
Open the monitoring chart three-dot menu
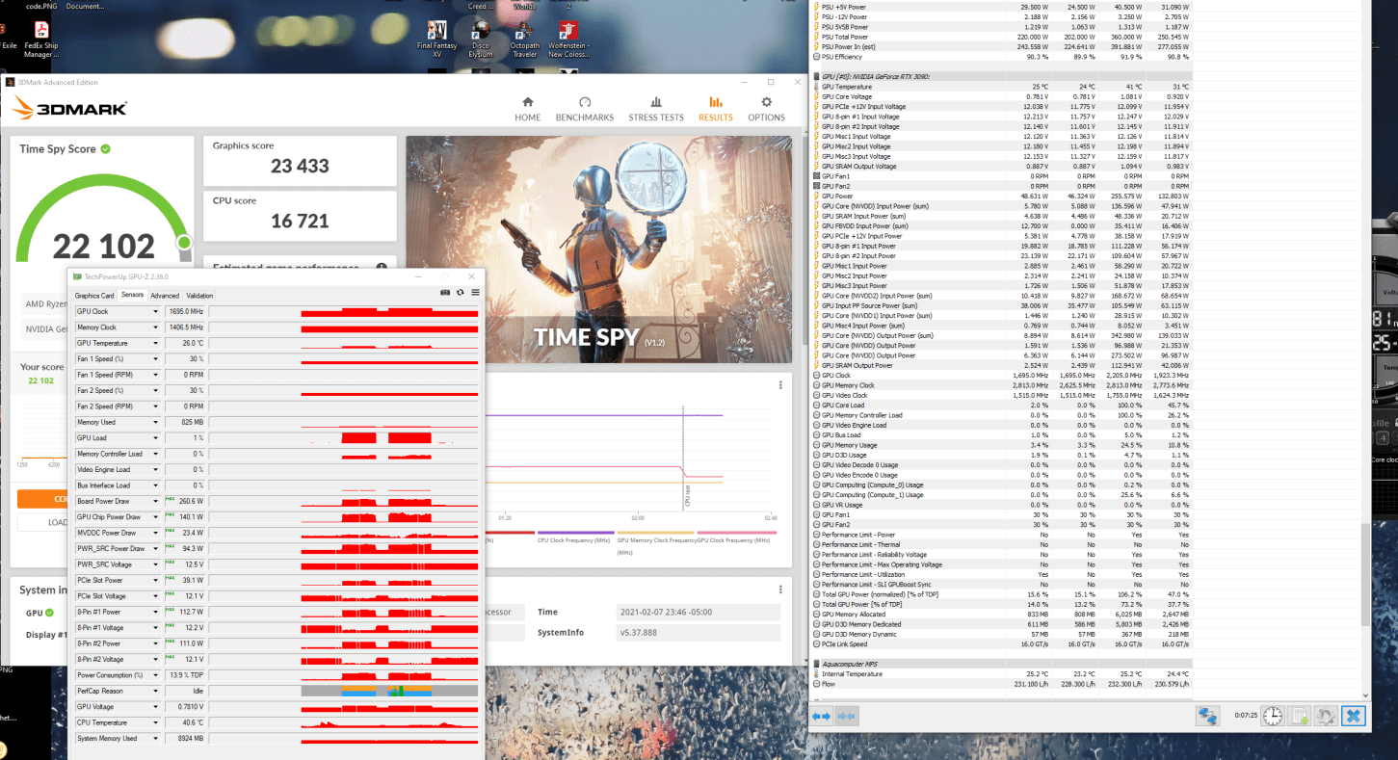point(780,385)
